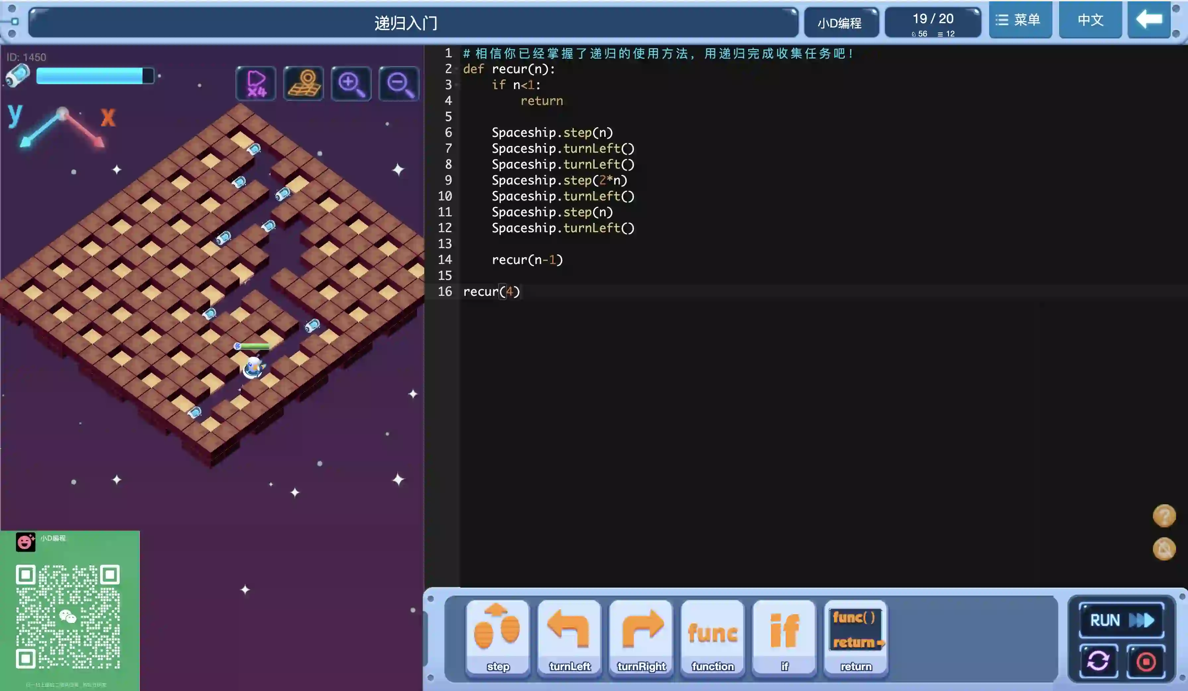Insert the return statement block
Viewport: 1188px width, 691px height.
click(856, 637)
